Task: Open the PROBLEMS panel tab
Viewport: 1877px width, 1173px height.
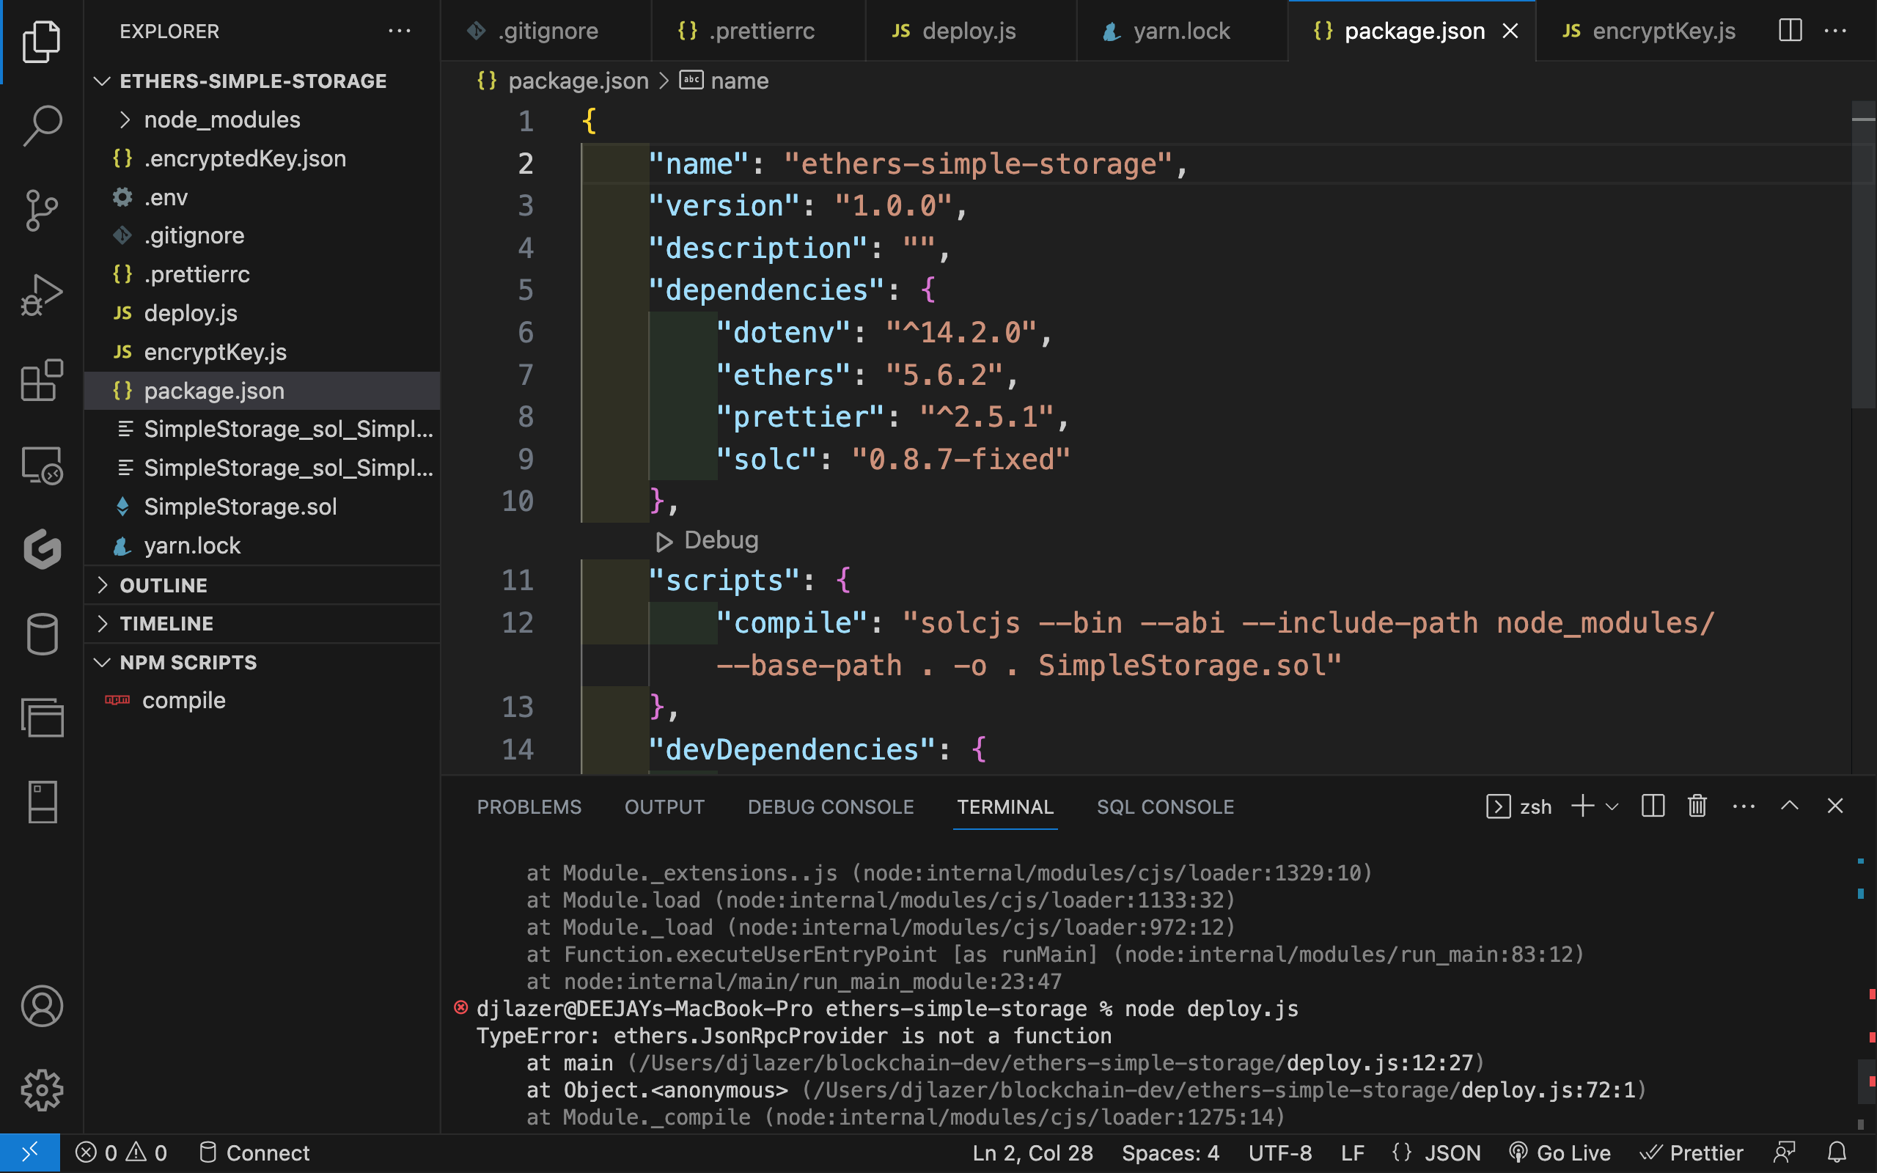Action: point(529,807)
